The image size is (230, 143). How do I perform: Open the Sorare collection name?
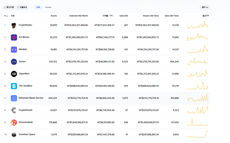pos(22,61)
